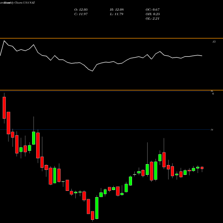Click the last red candlestick on the right
This screenshot has height=223, width=223.
pos(202,168)
